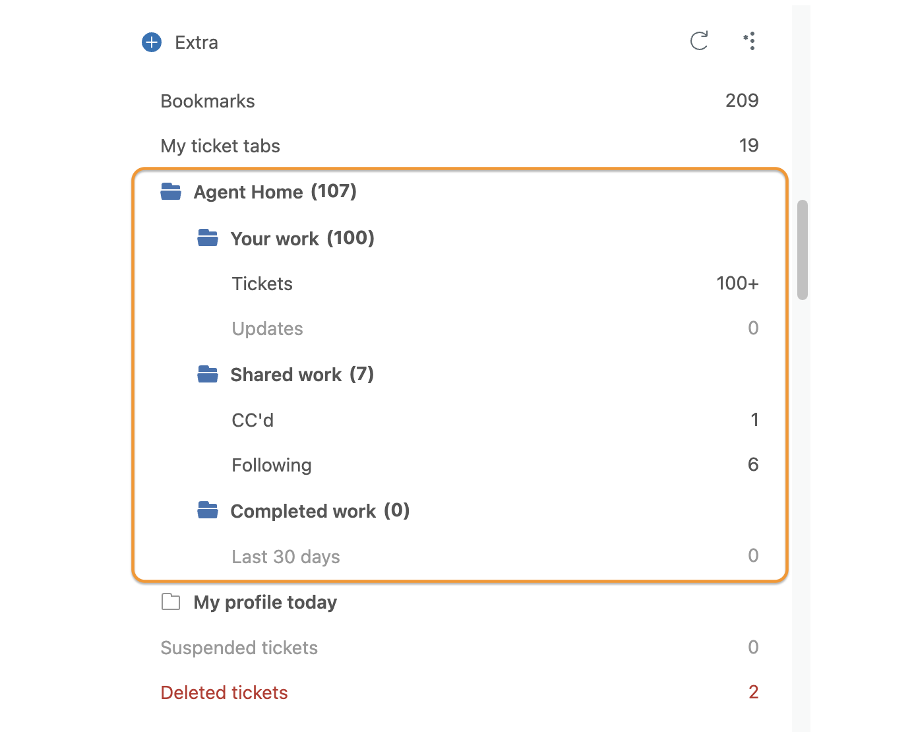Collapse the Agent Home folder
914x732 pixels.
coord(171,192)
